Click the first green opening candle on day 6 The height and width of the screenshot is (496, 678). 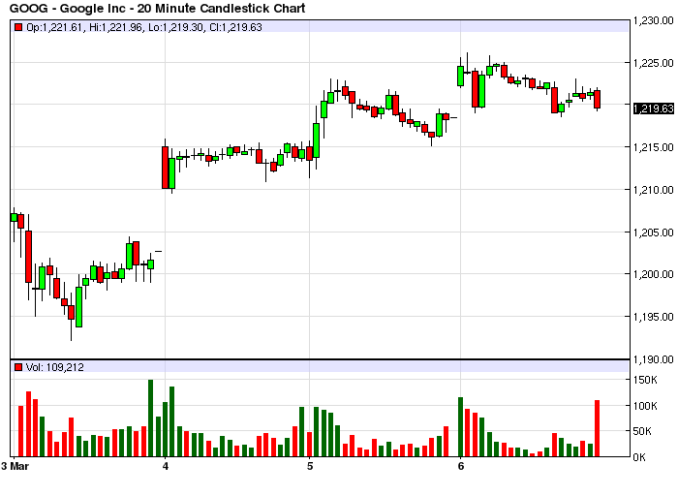click(x=460, y=77)
